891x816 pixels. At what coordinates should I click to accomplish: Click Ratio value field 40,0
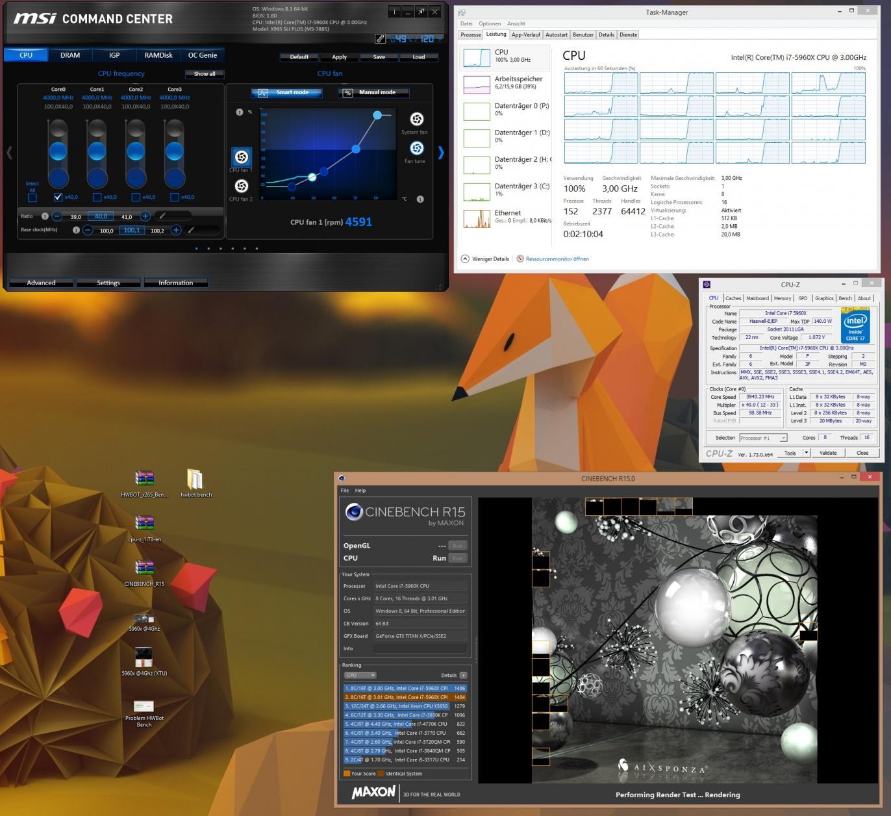101,216
